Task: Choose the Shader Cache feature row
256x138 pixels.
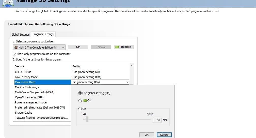Action: (x=24, y=113)
